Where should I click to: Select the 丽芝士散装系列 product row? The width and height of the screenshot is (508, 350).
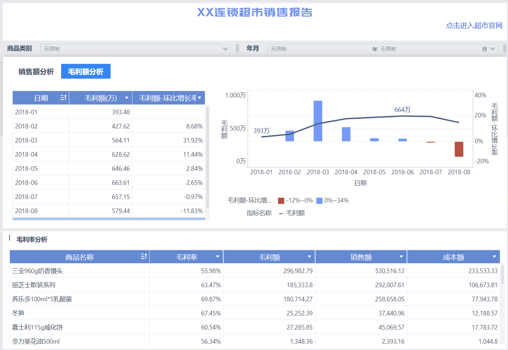pyautogui.click(x=255, y=285)
